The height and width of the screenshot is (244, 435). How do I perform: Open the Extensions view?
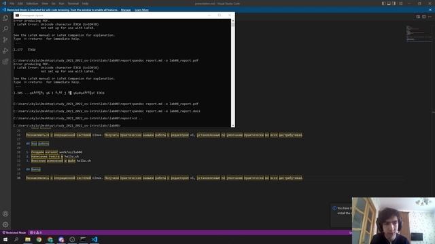tap(5, 62)
